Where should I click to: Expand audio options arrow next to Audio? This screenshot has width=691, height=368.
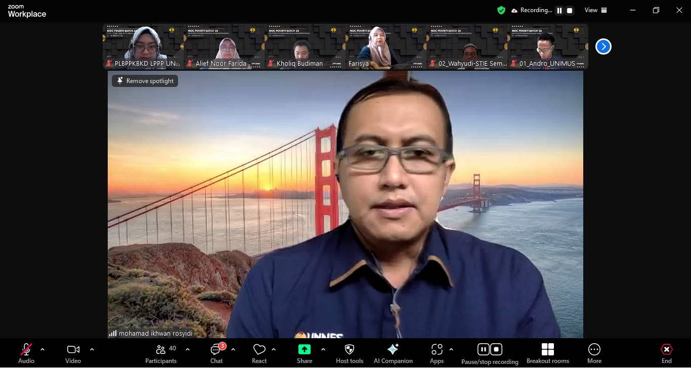[x=42, y=349]
